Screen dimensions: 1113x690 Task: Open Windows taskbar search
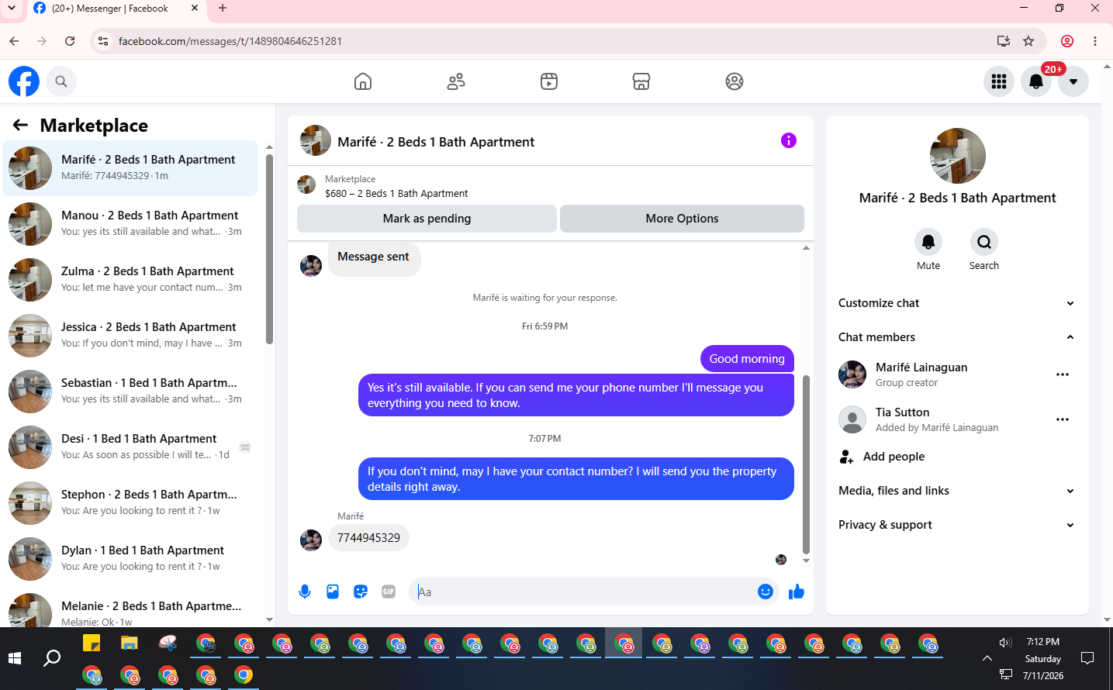coord(52,658)
